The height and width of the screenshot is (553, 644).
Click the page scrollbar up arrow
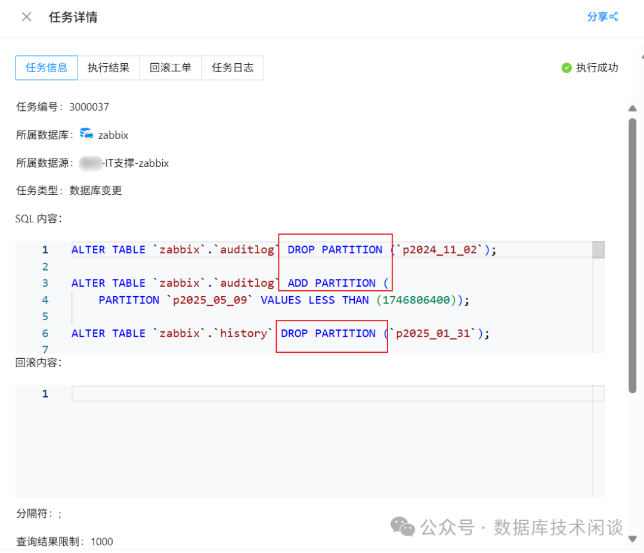[x=633, y=108]
